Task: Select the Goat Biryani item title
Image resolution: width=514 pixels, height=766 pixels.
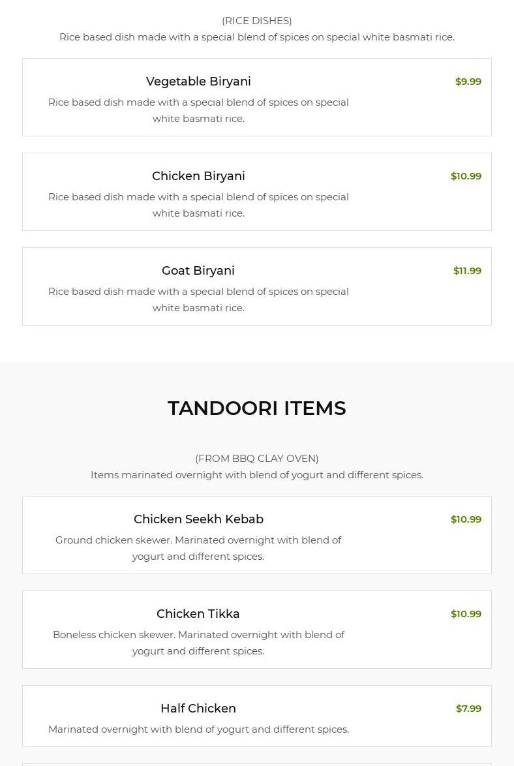Action: point(198,271)
